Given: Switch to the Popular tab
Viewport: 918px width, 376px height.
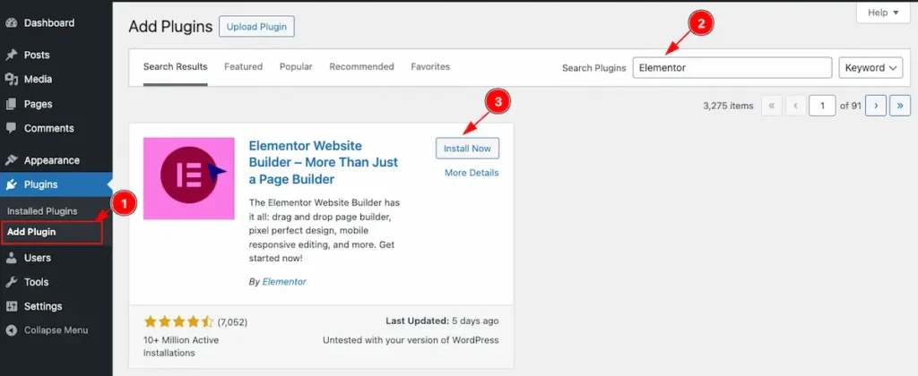Looking at the screenshot, I should coord(296,67).
